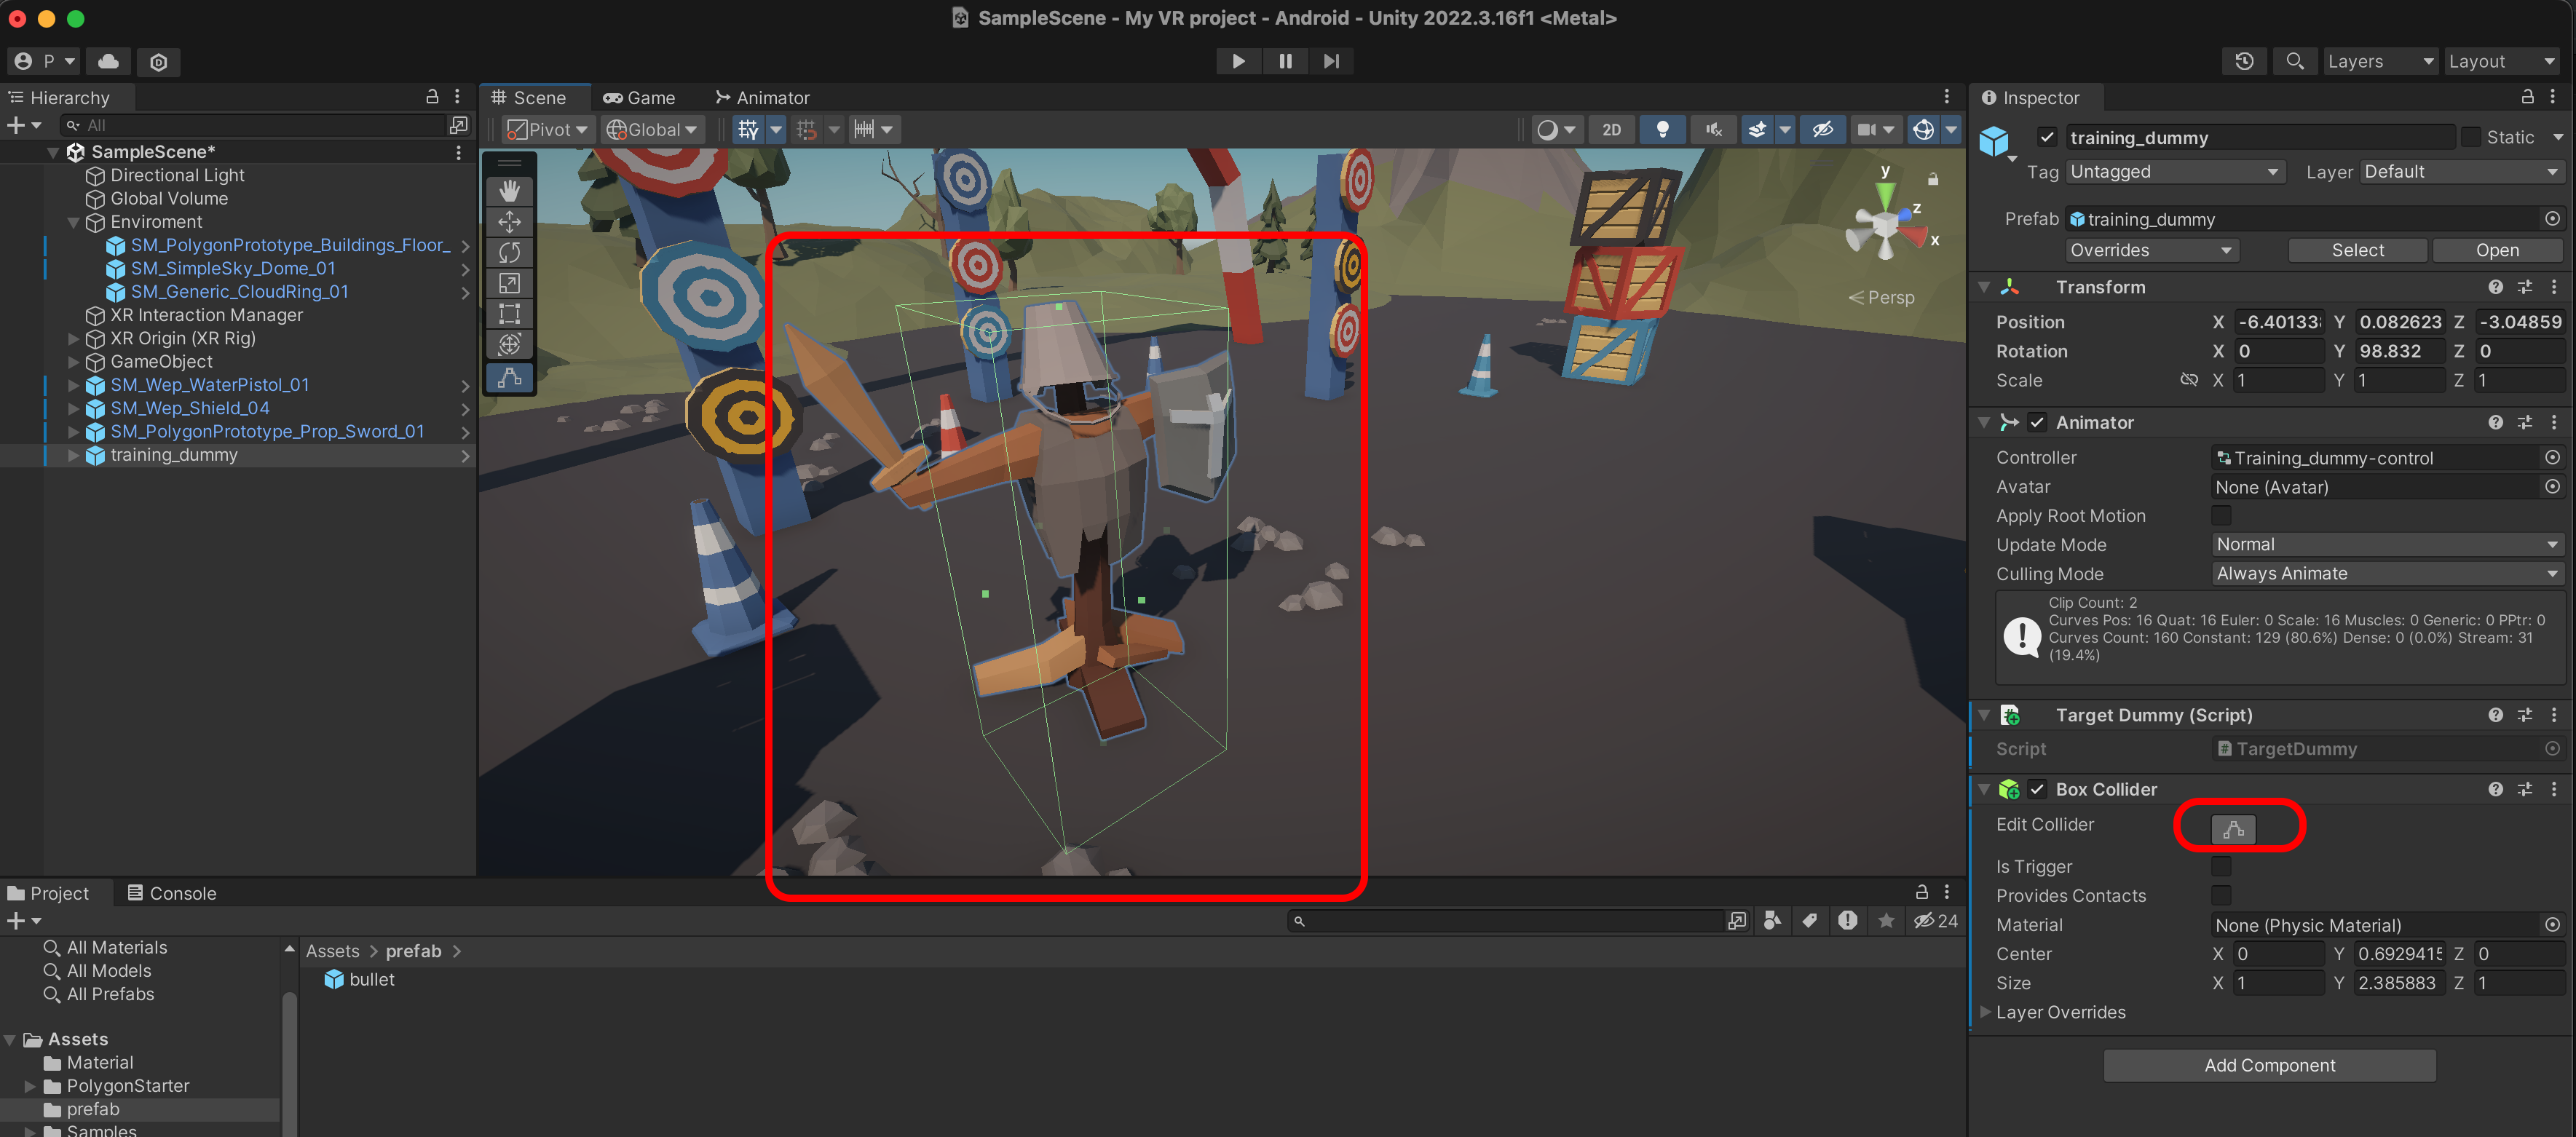Toggle scene lighting bulb icon
This screenshot has width=2576, height=1137.
click(1662, 129)
